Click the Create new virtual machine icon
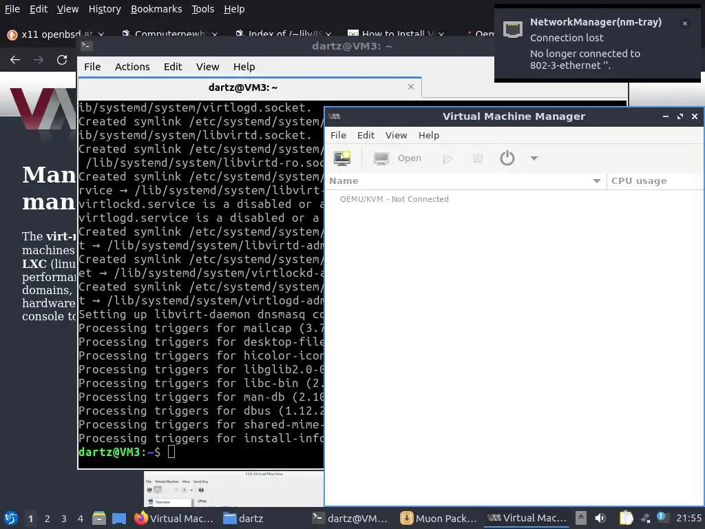 [x=342, y=158]
